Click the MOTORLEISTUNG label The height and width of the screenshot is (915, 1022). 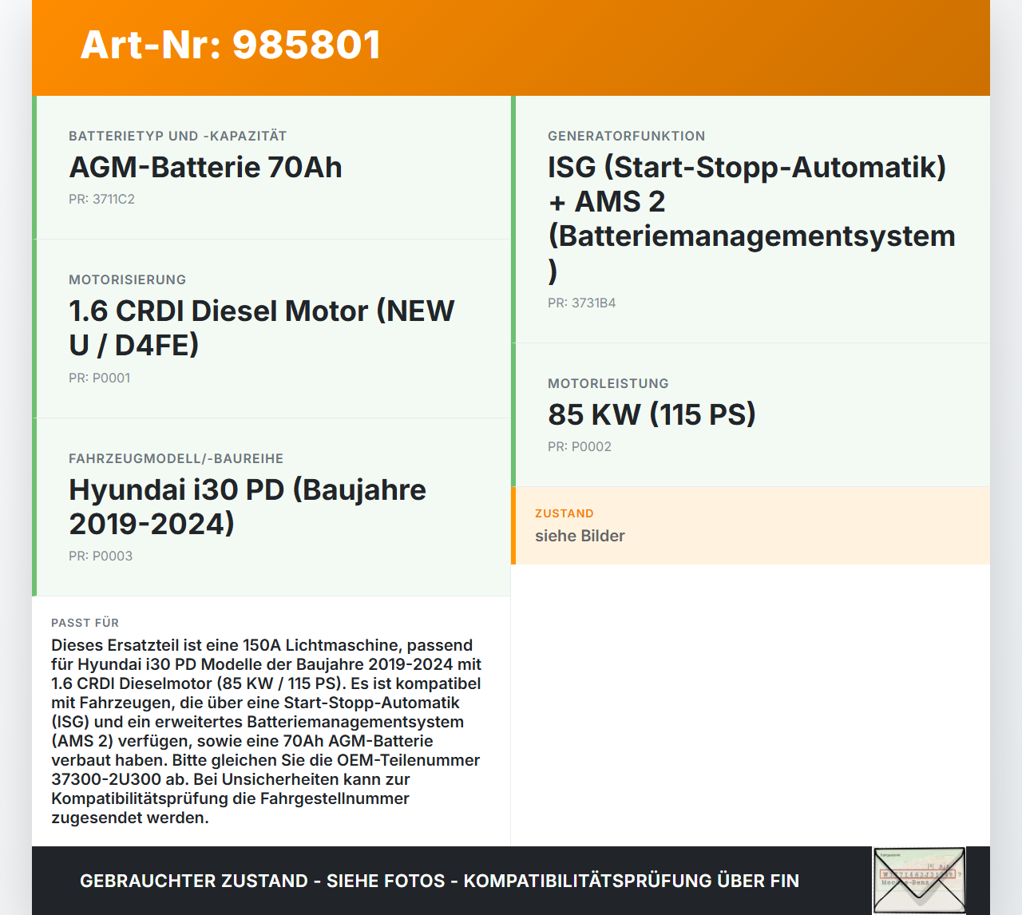[x=608, y=384]
